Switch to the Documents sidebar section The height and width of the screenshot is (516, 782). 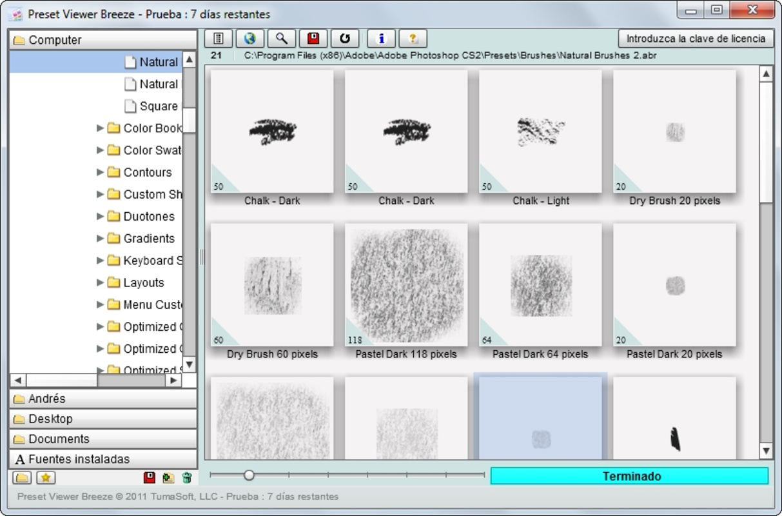point(103,439)
